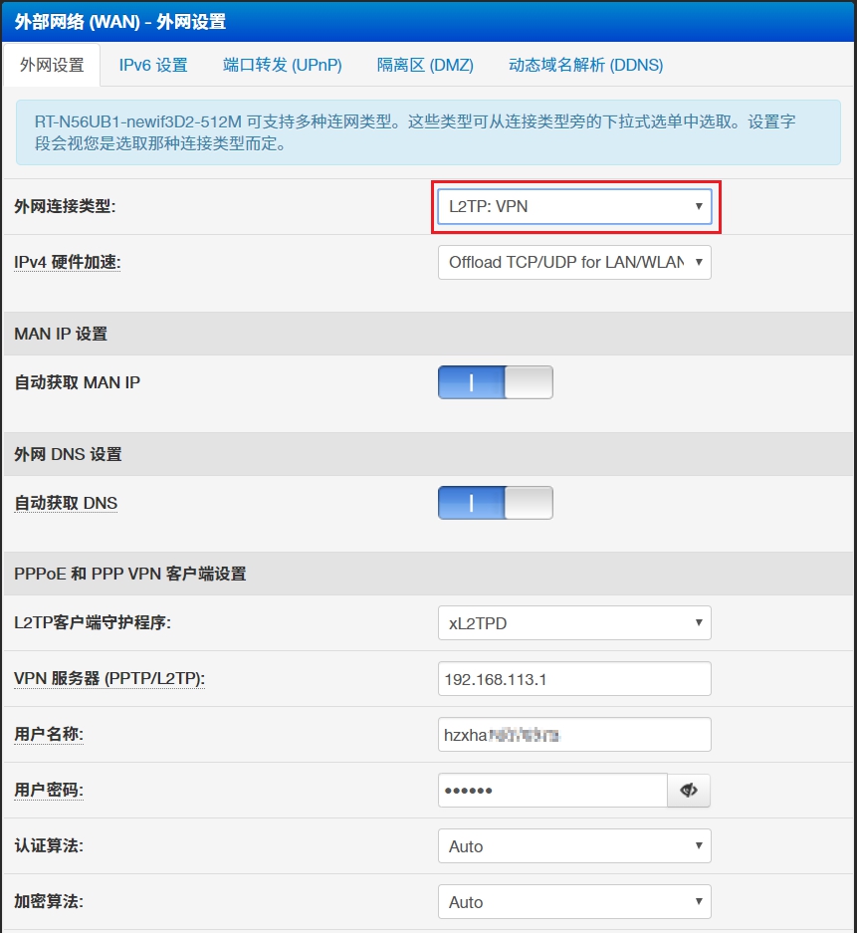
Task: Switch to the 隔离区 (DMZ) tab
Action: point(425,65)
